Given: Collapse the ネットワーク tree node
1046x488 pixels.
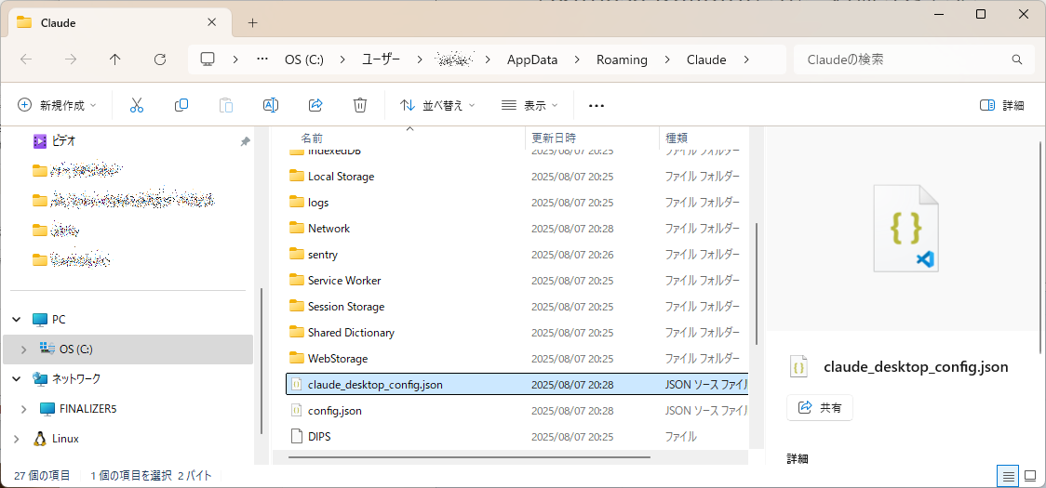Looking at the screenshot, I should [17, 379].
